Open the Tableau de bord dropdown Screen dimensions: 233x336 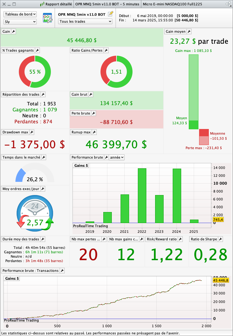coord(20,14)
